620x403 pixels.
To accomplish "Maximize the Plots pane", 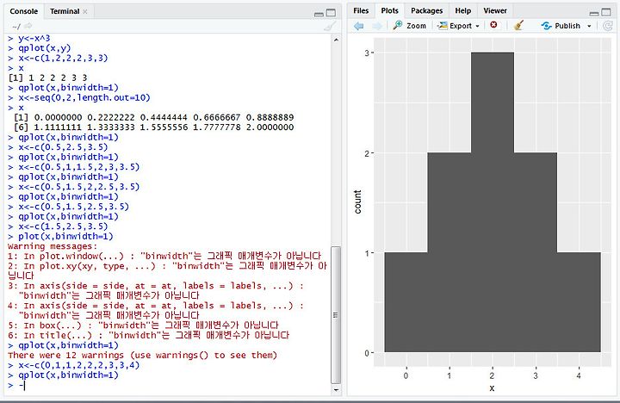I will tap(606, 13).
